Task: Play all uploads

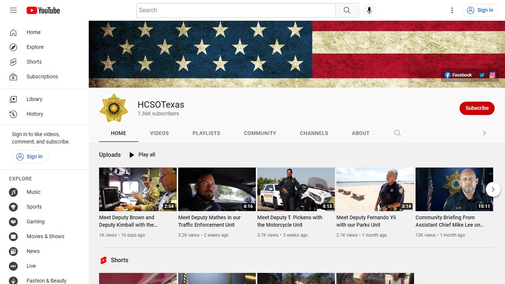Action: 142,155
